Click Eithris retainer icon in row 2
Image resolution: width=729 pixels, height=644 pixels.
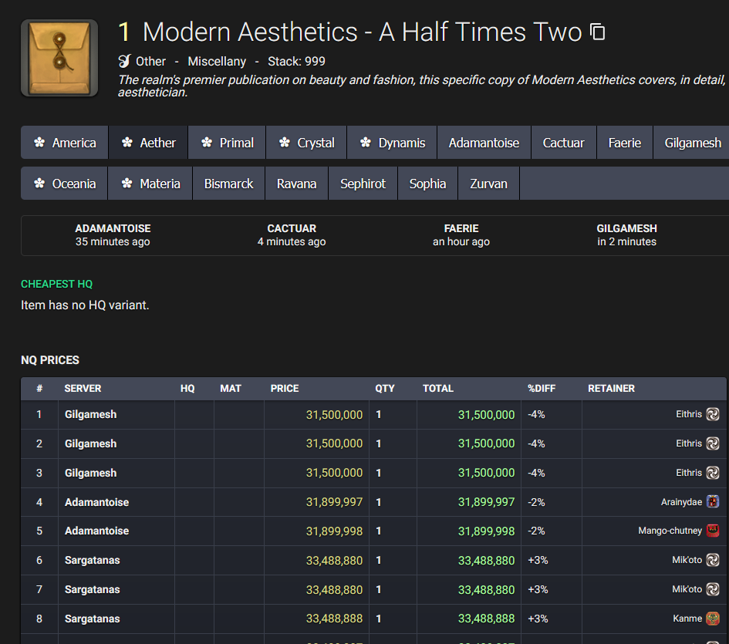click(x=713, y=443)
